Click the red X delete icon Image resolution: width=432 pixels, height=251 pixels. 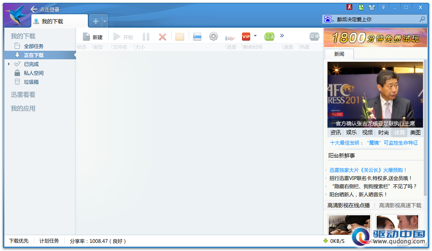[x=163, y=37]
